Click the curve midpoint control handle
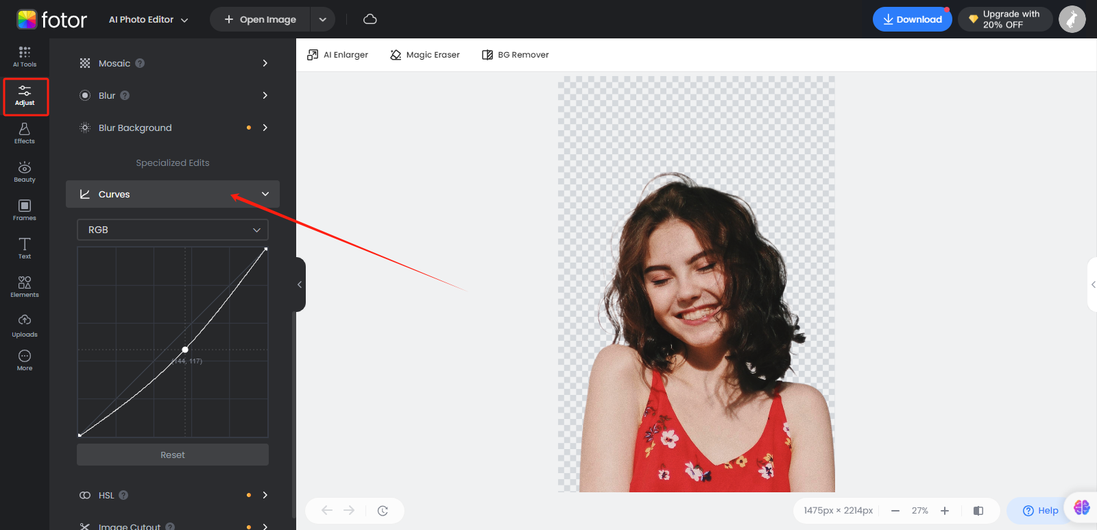The image size is (1097, 530). pos(185,350)
